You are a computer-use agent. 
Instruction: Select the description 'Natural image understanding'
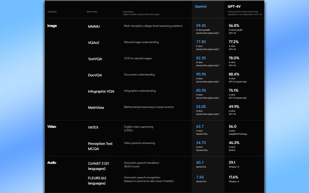[x=141, y=42]
